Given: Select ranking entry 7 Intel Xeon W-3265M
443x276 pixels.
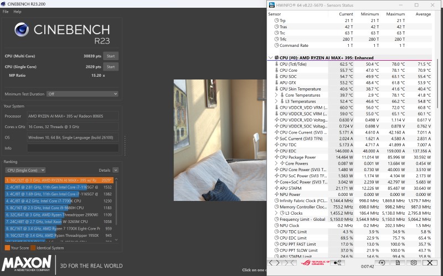Looking at the screenshot, I should pos(59,222).
